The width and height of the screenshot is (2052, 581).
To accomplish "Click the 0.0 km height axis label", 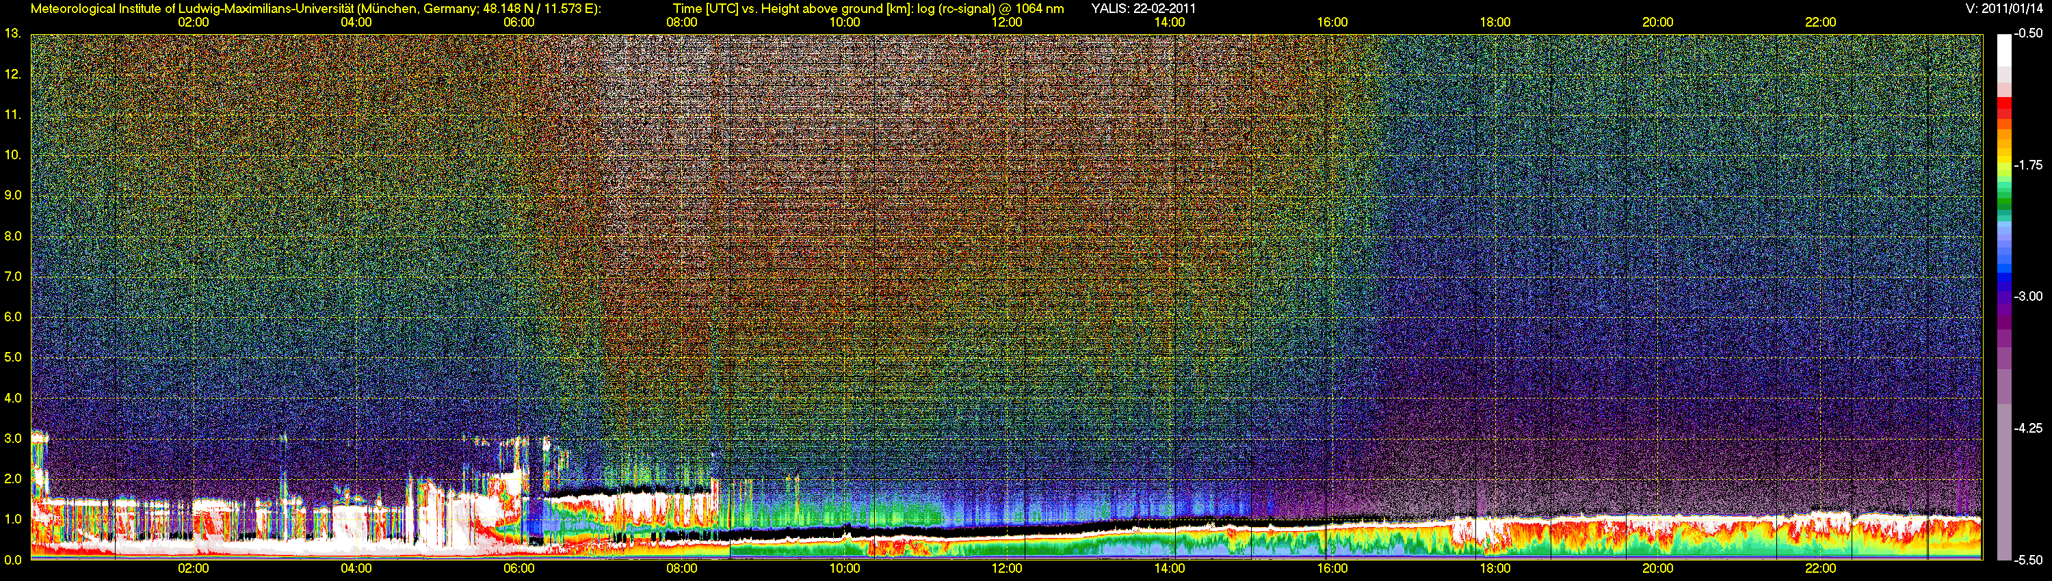I will point(13,560).
